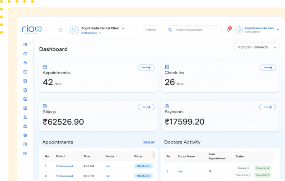Open the stacked layers sidebar icon
This screenshot has width=285, height=181.
(x=25, y=135)
